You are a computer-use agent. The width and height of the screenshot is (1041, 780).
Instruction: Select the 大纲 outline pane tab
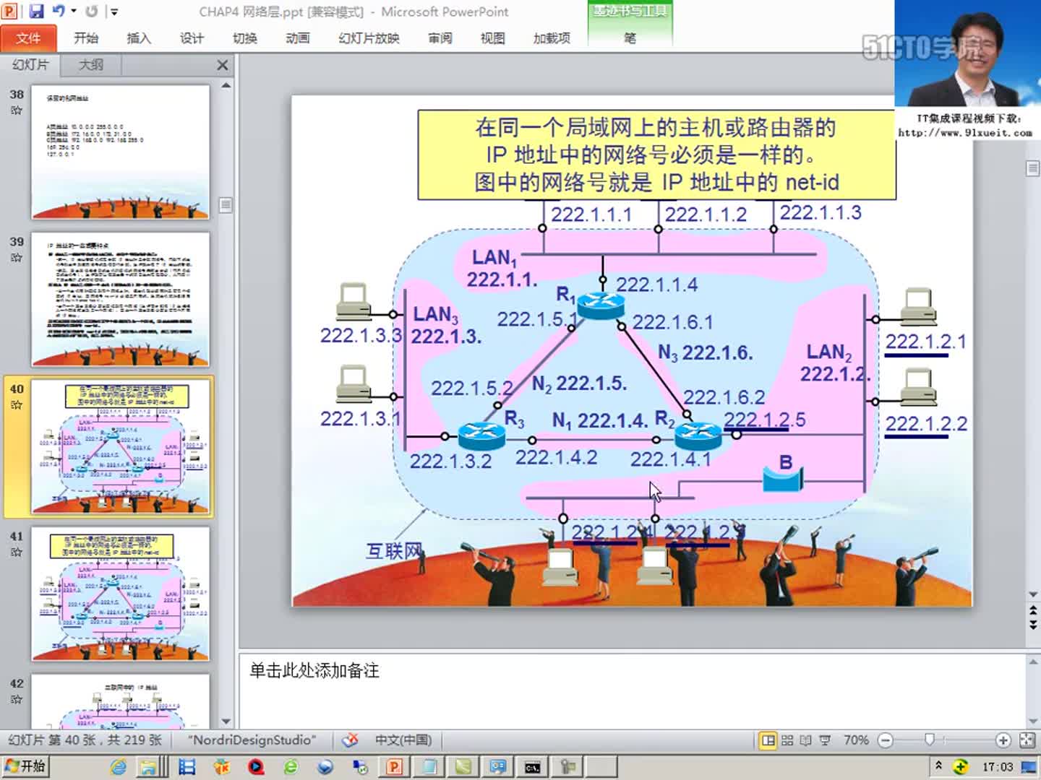coord(90,64)
